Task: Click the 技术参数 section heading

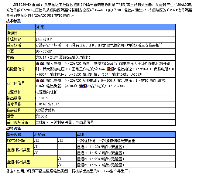Action: click(x=14, y=21)
